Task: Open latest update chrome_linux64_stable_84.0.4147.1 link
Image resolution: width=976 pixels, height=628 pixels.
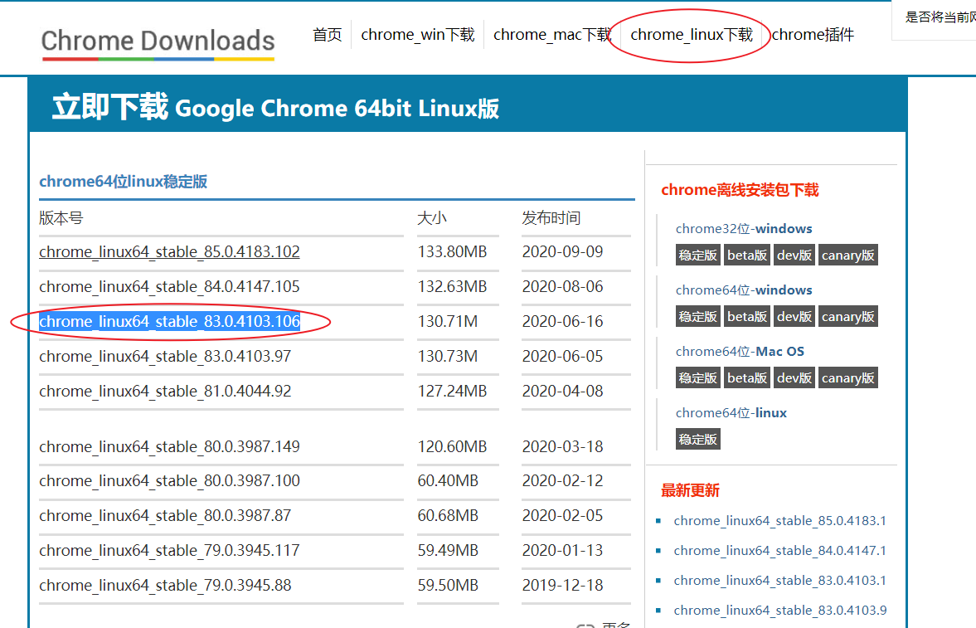Action: point(780,551)
